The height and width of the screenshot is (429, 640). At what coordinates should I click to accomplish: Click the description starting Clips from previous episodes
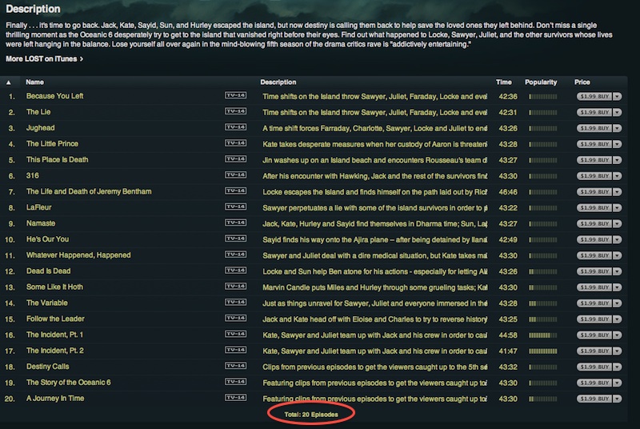click(x=374, y=367)
